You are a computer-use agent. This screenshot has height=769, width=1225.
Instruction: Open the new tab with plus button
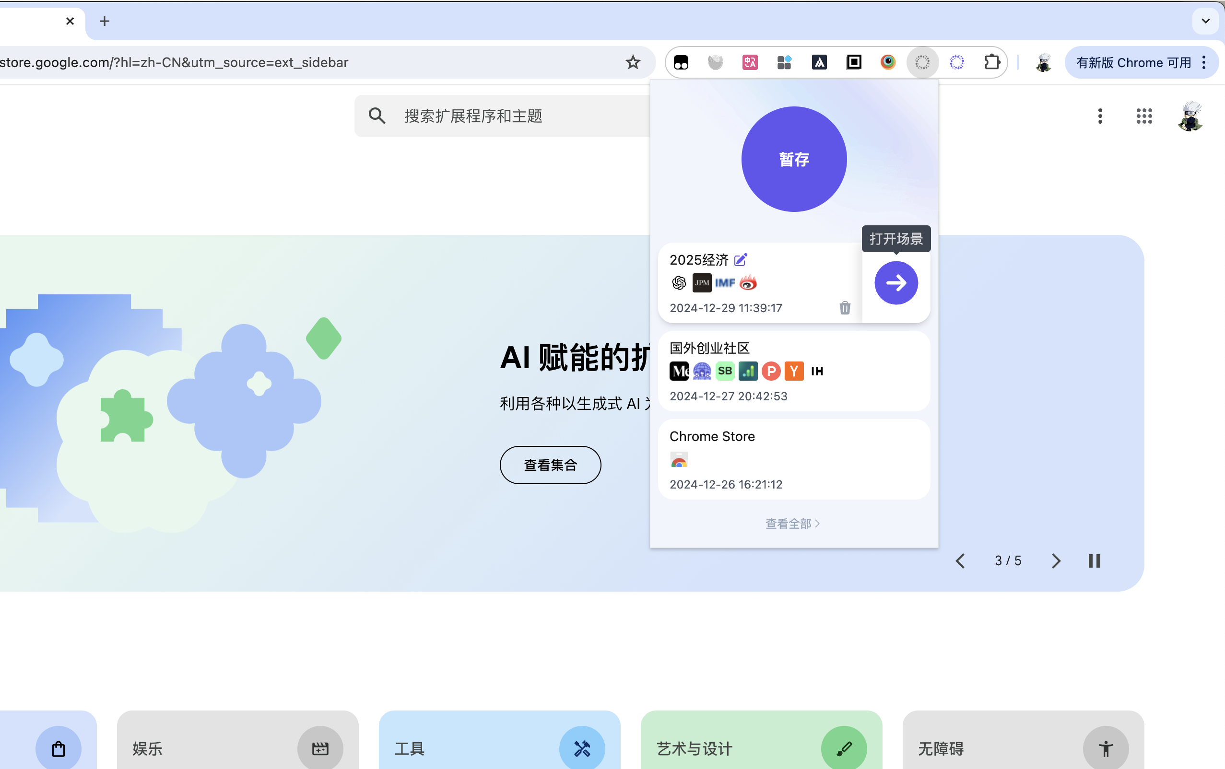104,21
